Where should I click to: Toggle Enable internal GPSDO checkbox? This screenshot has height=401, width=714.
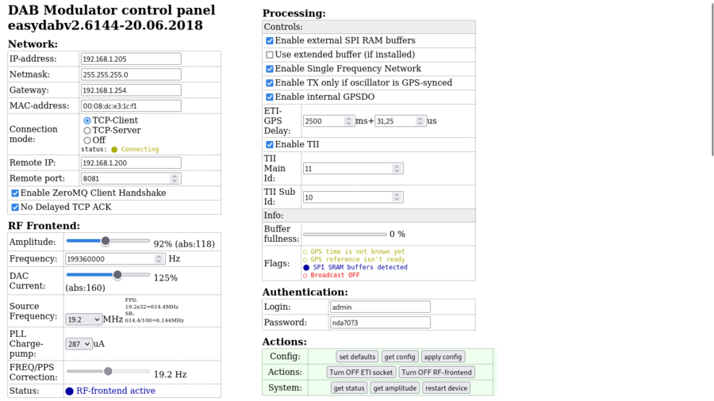coord(270,97)
